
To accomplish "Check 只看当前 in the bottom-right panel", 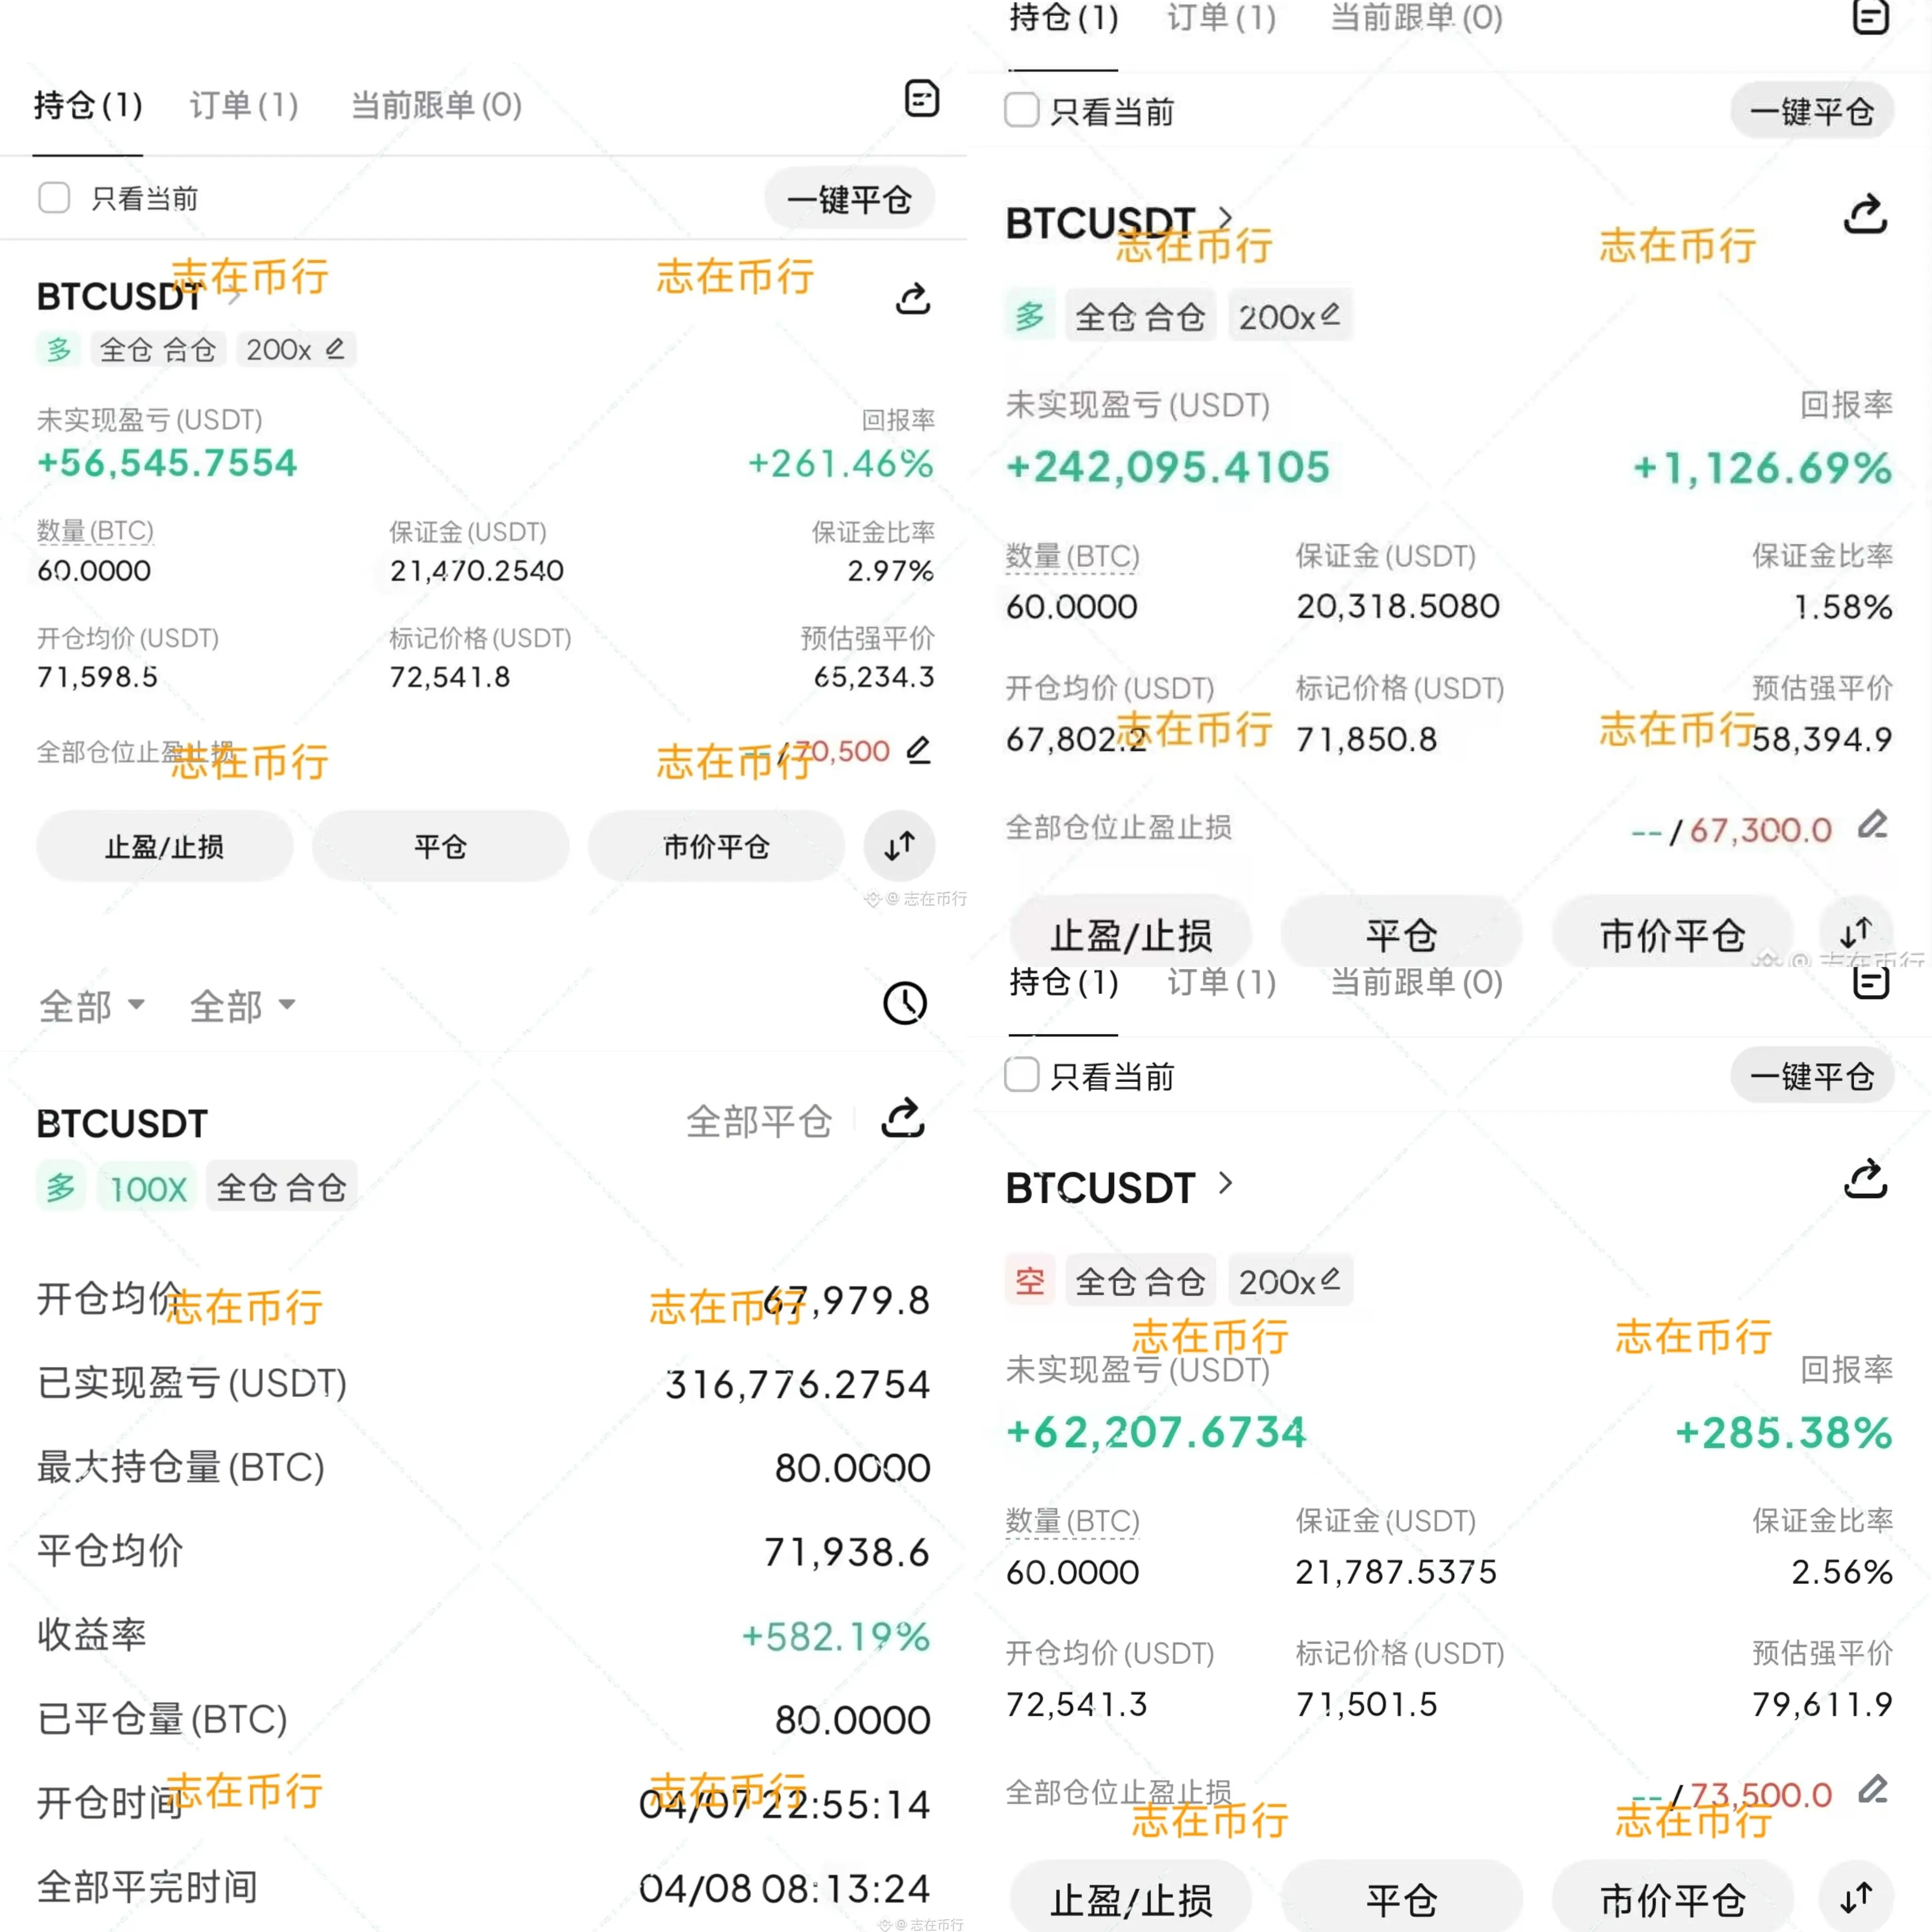I will coord(1021,1075).
